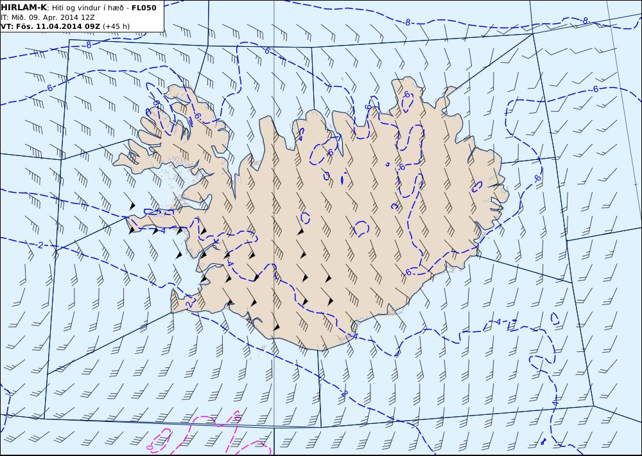Click the title "HIRLAM-K: Hiti og vindur í hæð - FL050"
Screen dimensions: 642x456
coord(78,7)
